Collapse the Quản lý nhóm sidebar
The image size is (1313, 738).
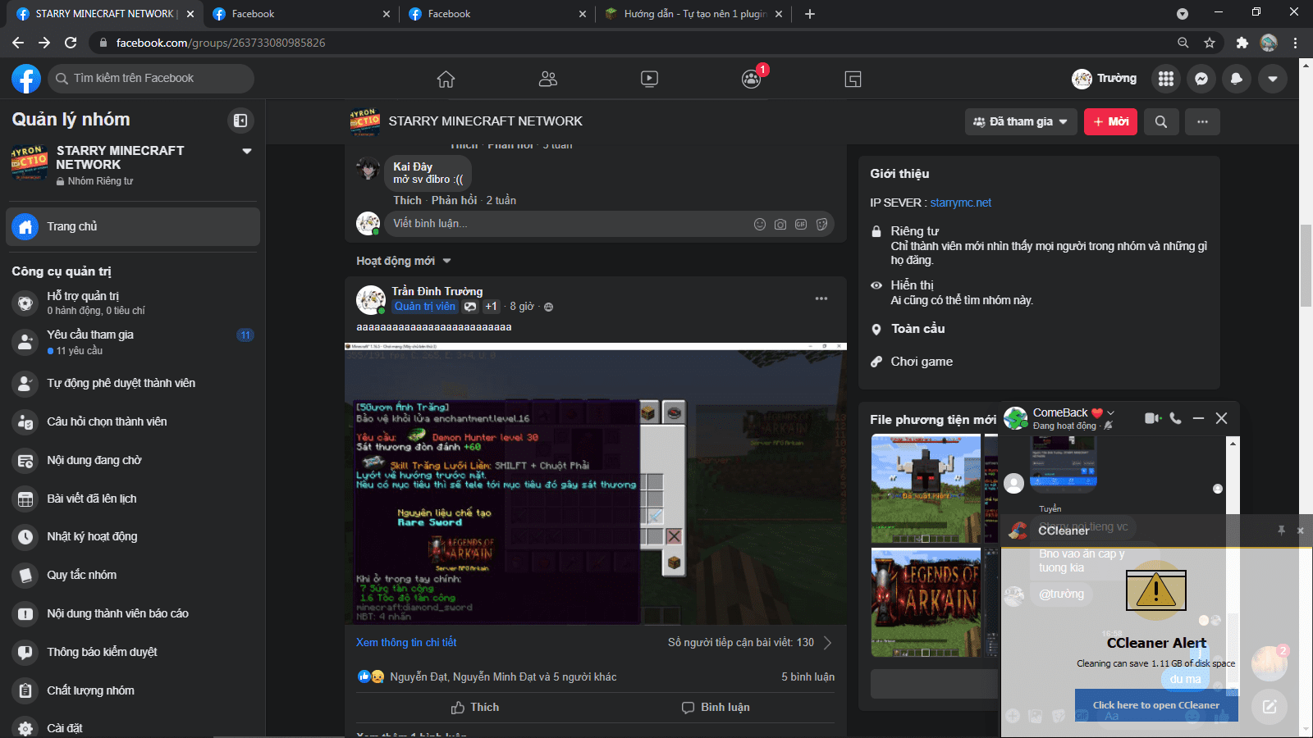240,121
